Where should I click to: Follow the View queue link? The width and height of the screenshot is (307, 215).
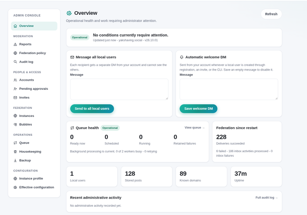194,128
